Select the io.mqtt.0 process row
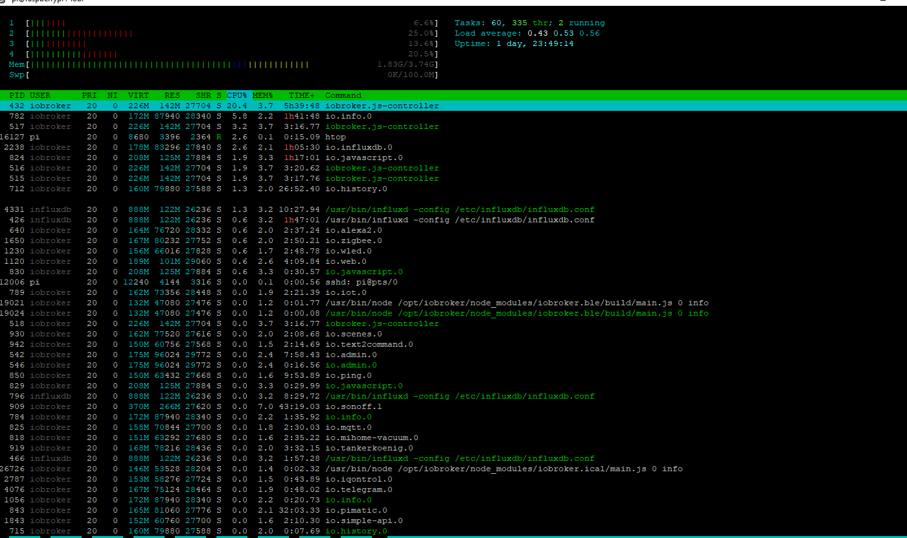Viewport: 907px width, 538px height. [x=454, y=427]
